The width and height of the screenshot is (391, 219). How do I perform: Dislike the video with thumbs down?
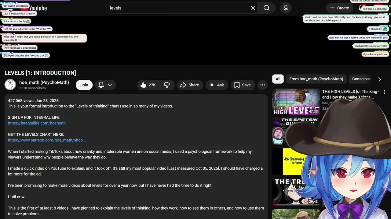point(167,85)
